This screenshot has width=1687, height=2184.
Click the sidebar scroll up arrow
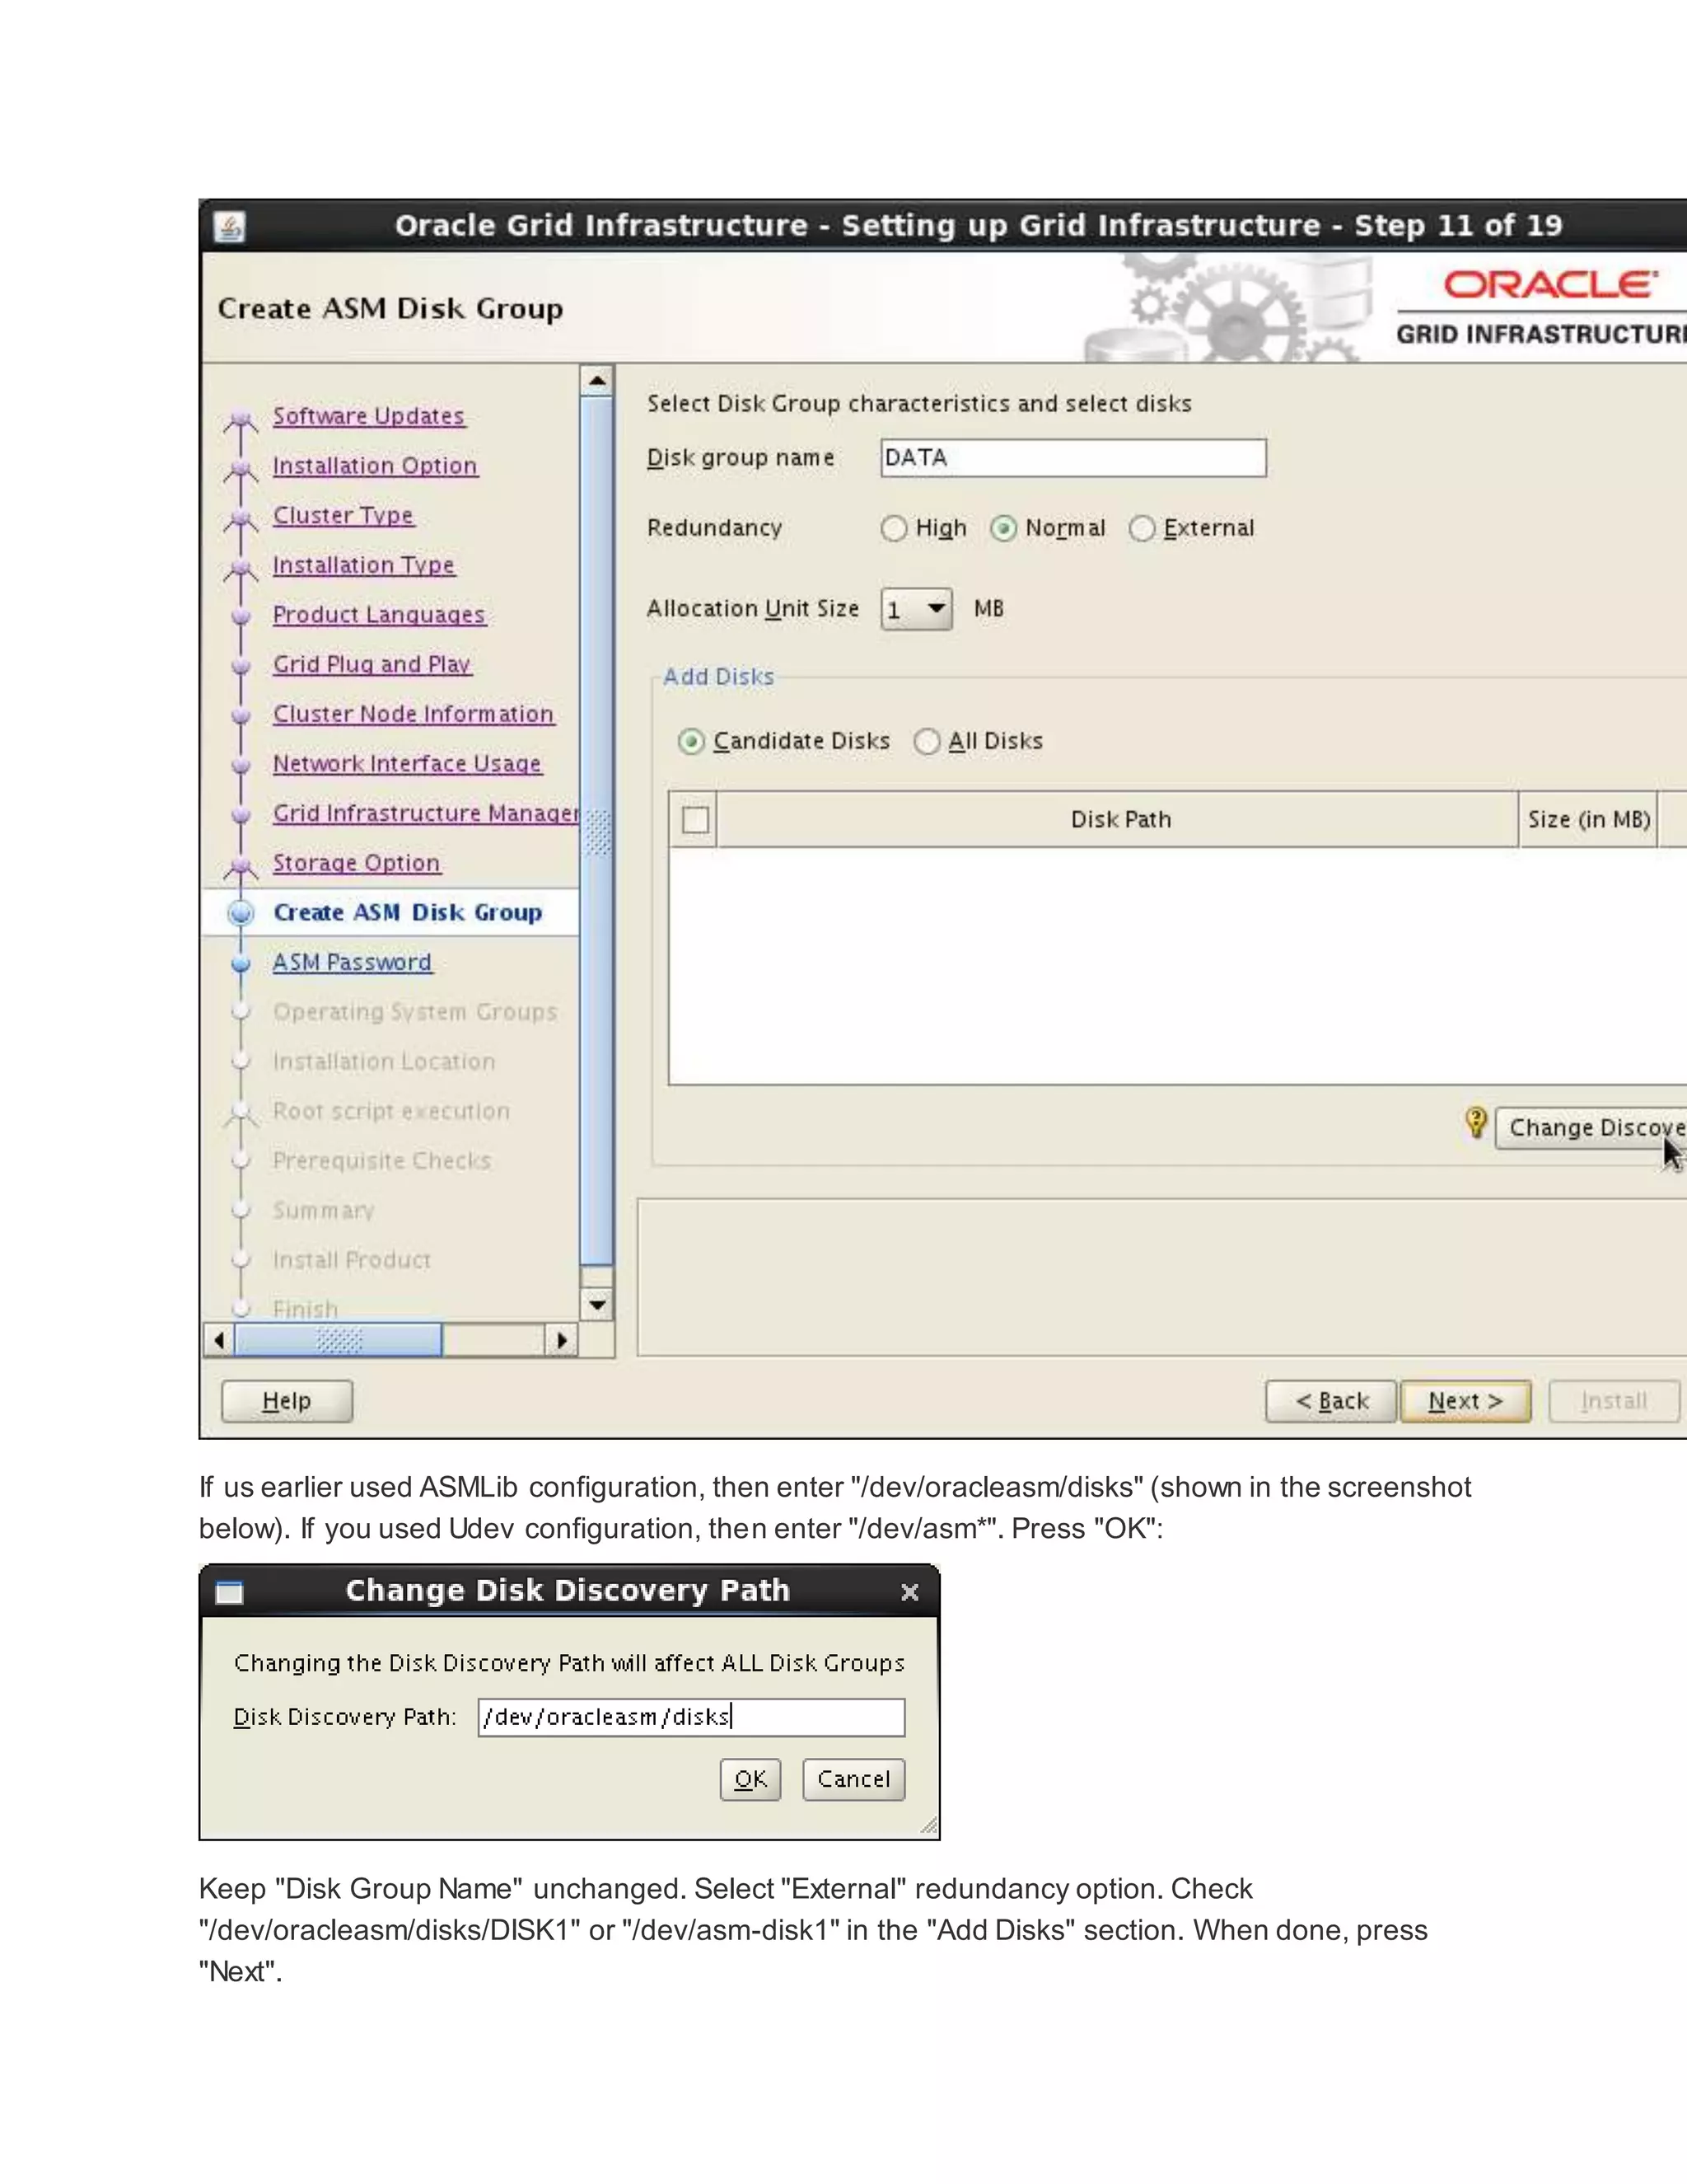pyautogui.click(x=596, y=380)
